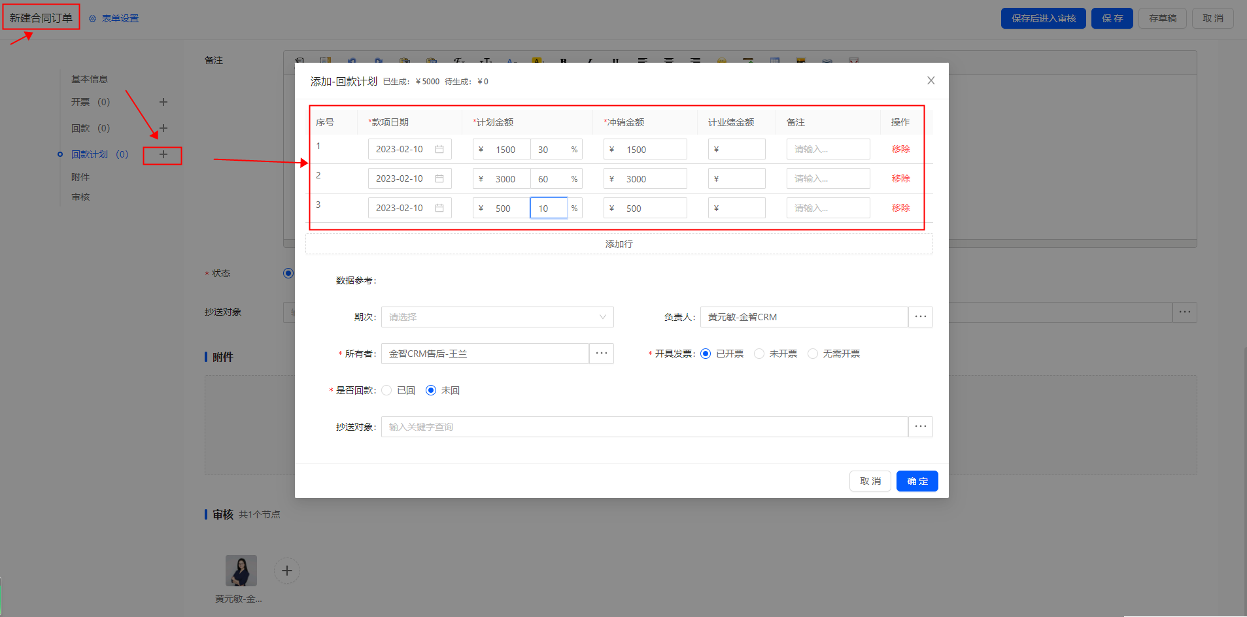Close the 添加-回款计划 dialog with X

point(931,80)
